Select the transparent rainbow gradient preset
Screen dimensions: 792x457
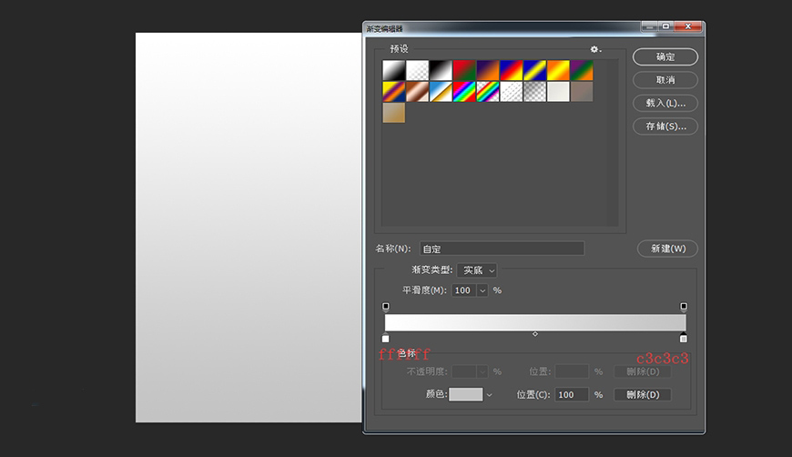tap(488, 92)
